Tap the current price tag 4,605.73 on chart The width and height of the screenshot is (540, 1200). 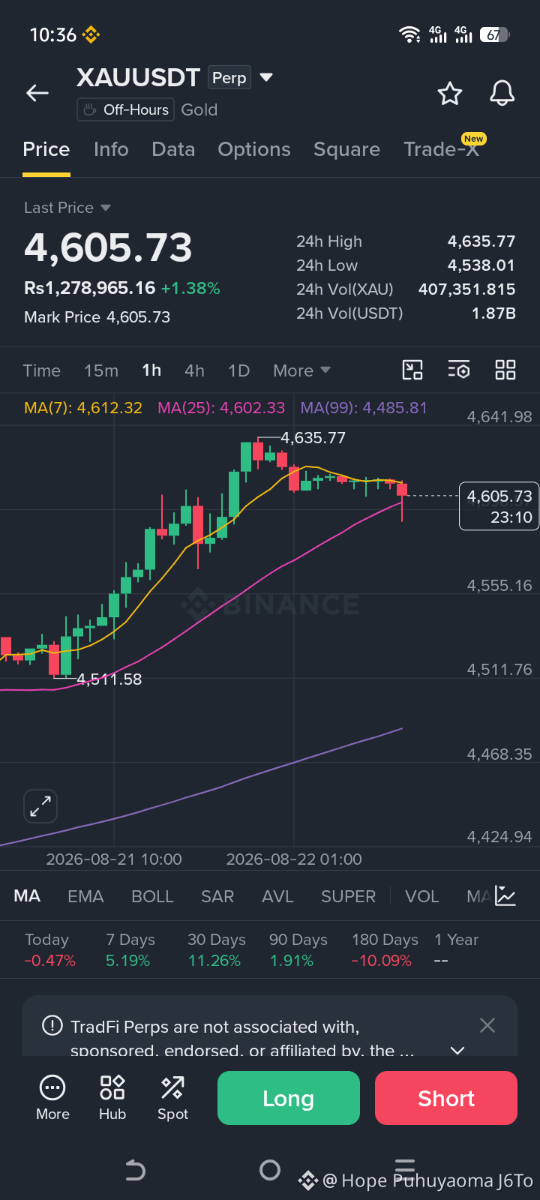(499, 506)
